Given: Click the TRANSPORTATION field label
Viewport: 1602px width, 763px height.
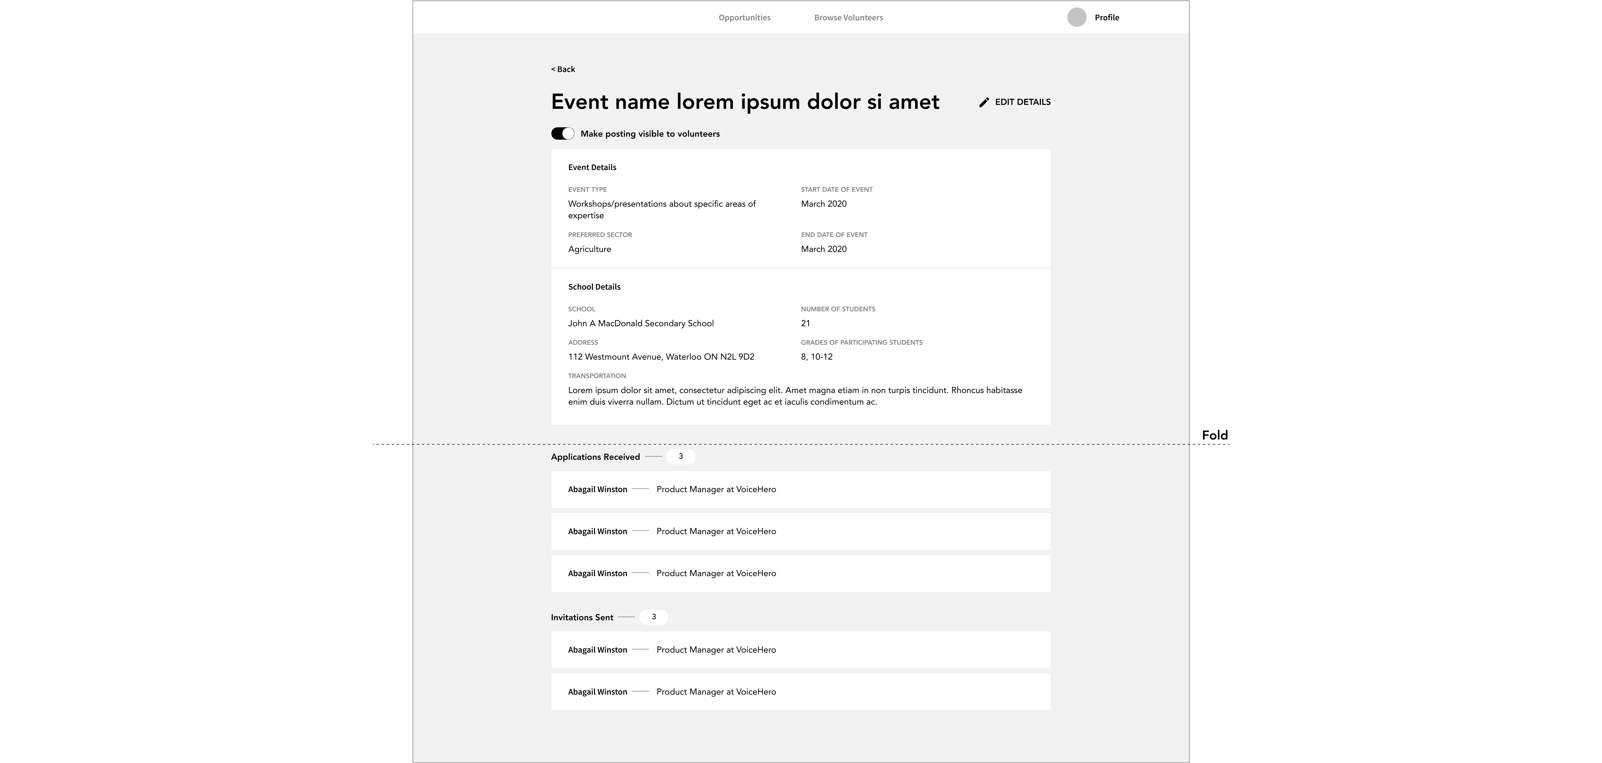Looking at the screenshot, I should click(x=597, y=376).
